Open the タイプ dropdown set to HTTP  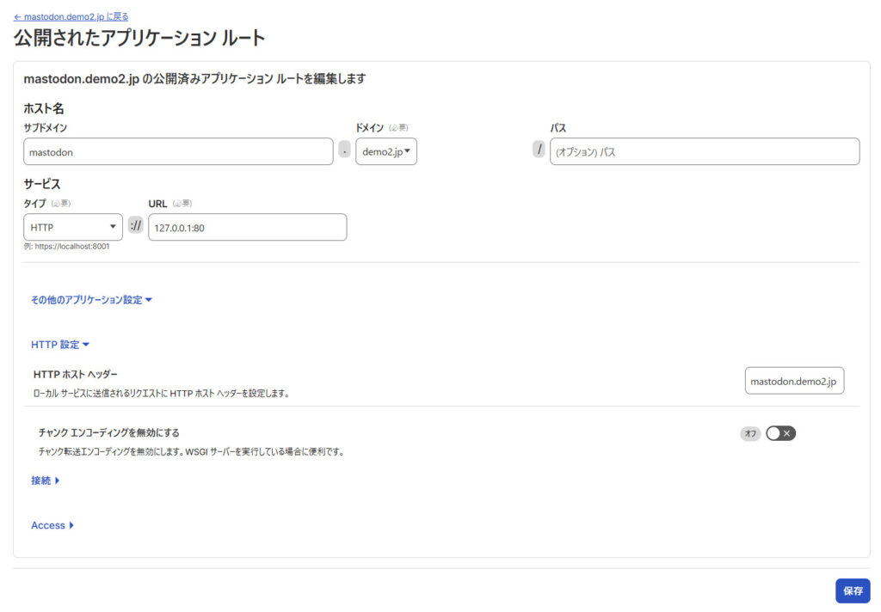tap(72, 227)
